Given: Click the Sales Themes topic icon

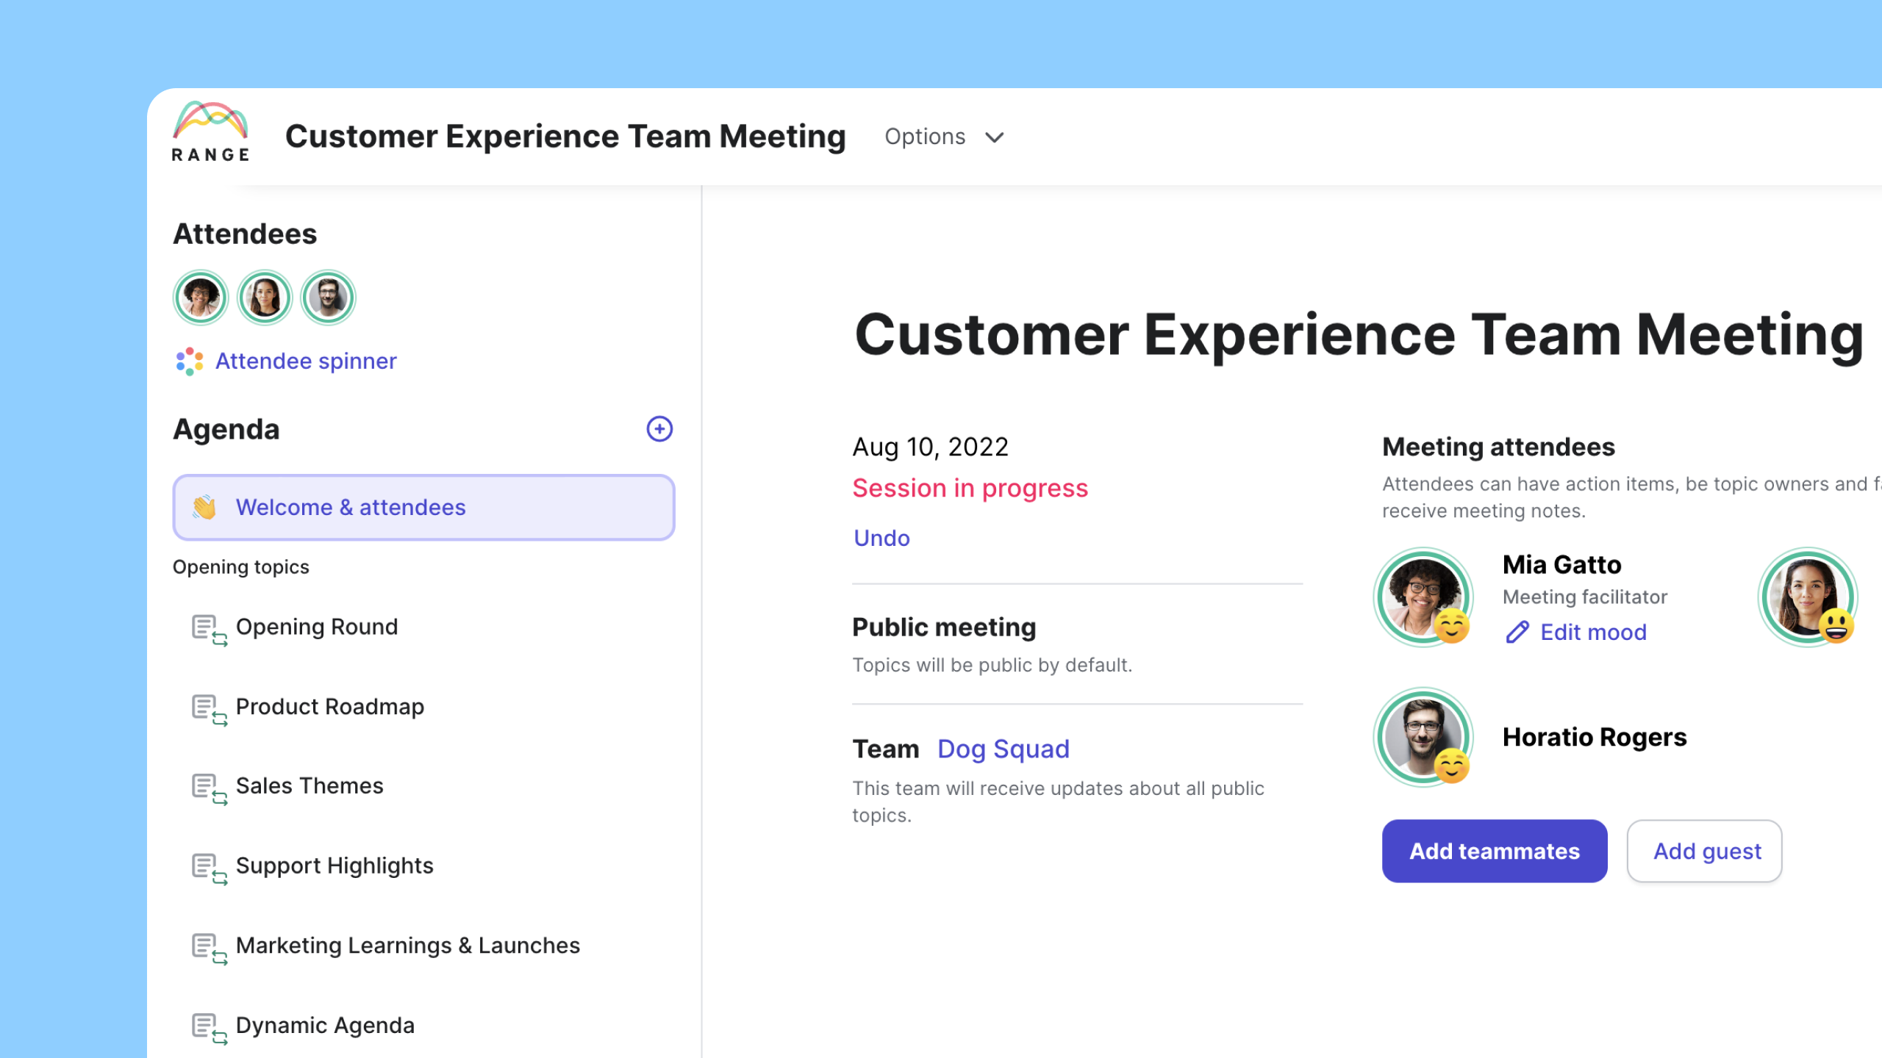Looking at the screenshot, I should tap(209, 789).
